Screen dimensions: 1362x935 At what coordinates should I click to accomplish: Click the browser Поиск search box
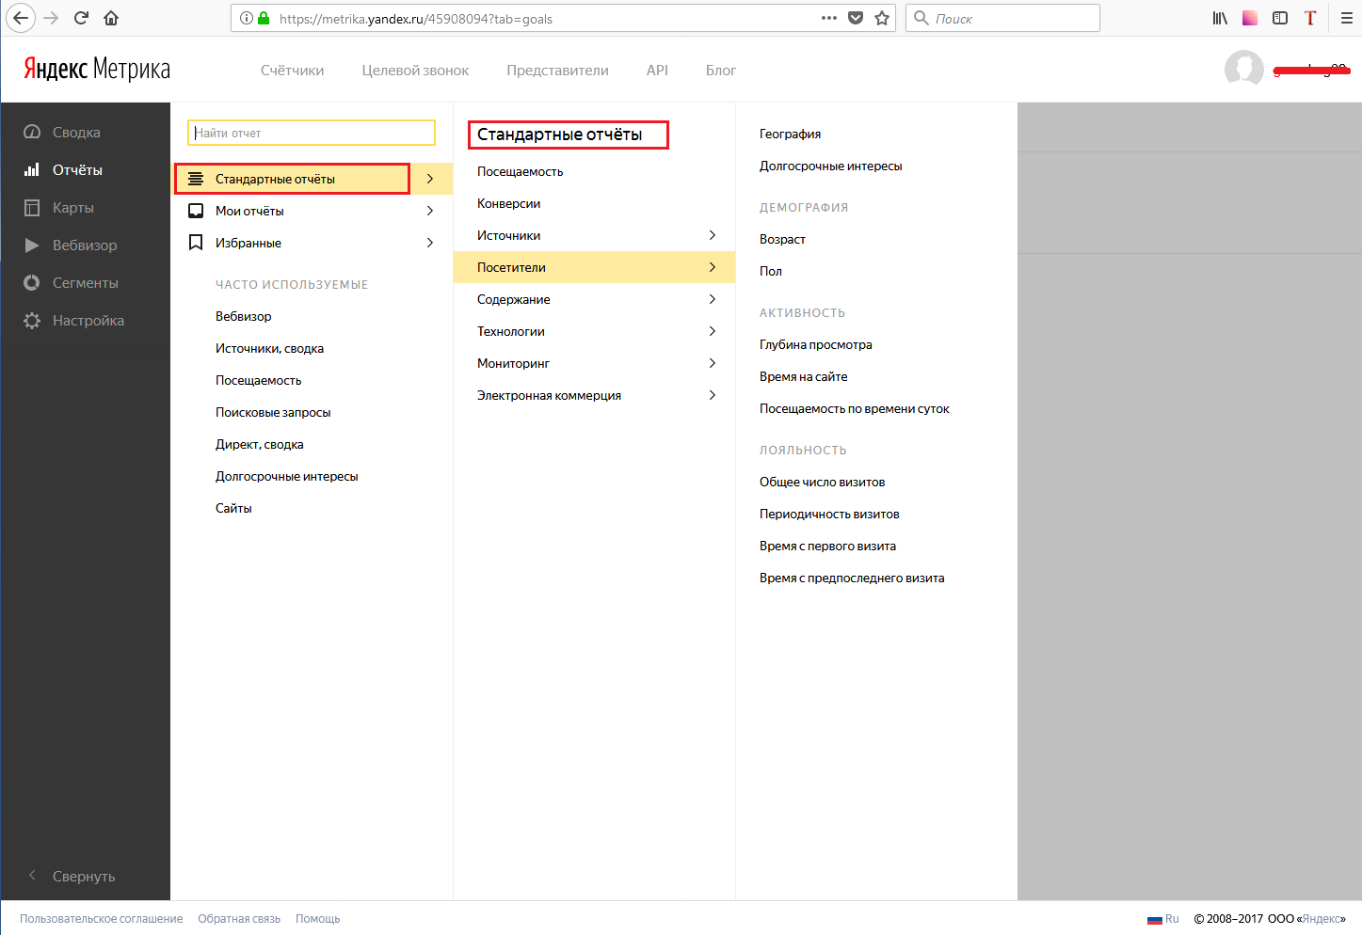[1002, 18]
